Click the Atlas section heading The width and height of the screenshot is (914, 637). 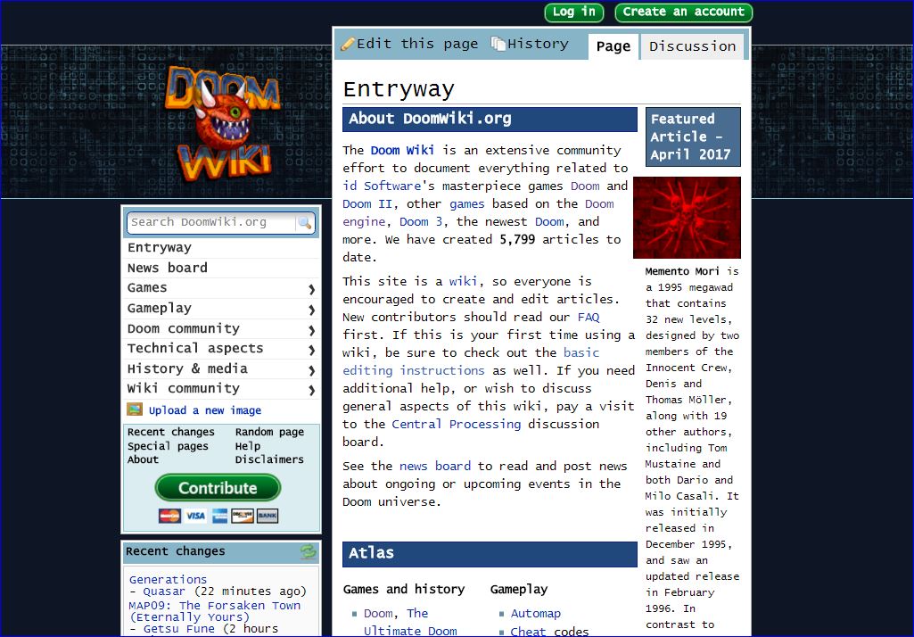tap(490, 553)
